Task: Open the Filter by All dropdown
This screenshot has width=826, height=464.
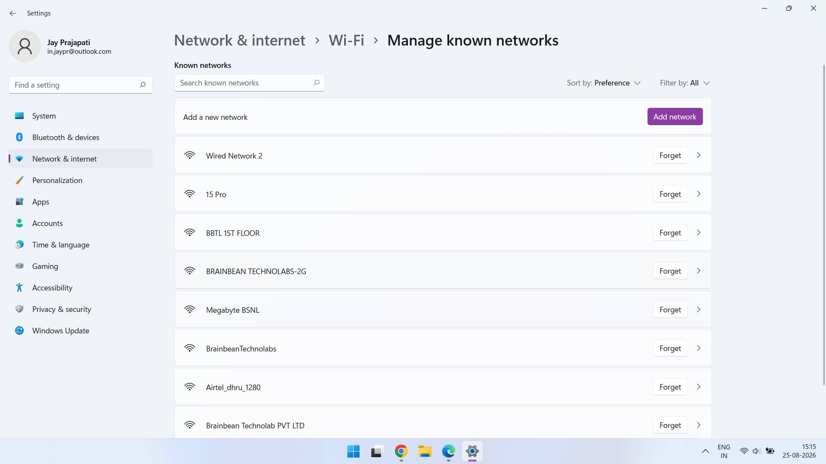Action: coord(685,83)
